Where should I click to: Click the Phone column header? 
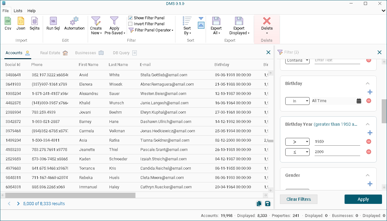[37, 64]
